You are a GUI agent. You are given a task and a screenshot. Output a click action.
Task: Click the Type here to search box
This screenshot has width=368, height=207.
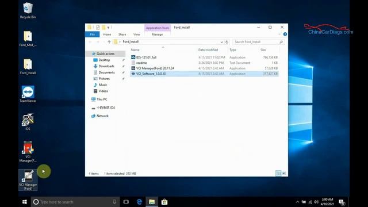(x=75, y=202)
